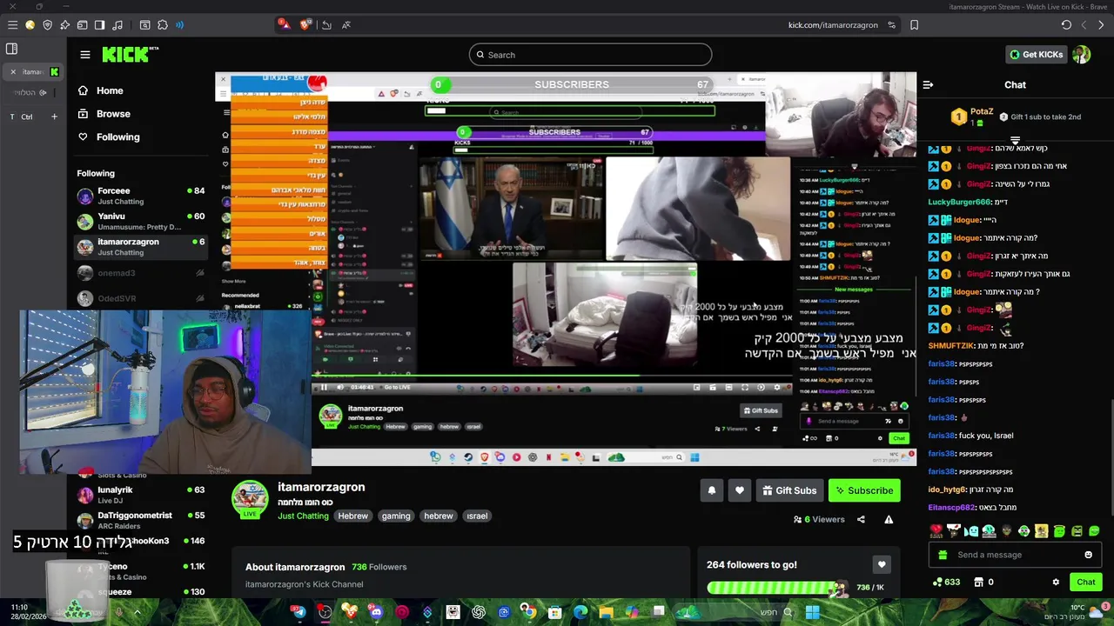Share the stream via share icon
Viewport: 1114px width, 626px height.
(861, 519)
